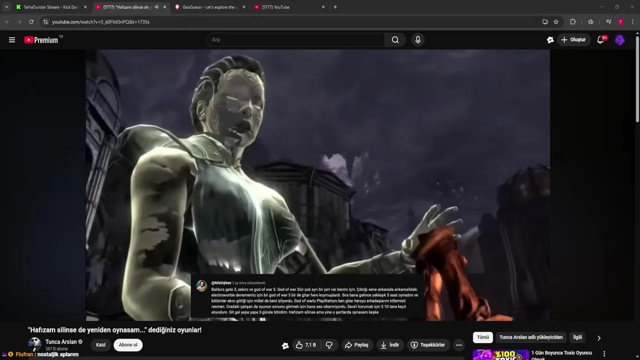Mute the playing YouTube tab via speaker icon
The height and width of the screenshot is (360, 640).
(x=156, y=7)
